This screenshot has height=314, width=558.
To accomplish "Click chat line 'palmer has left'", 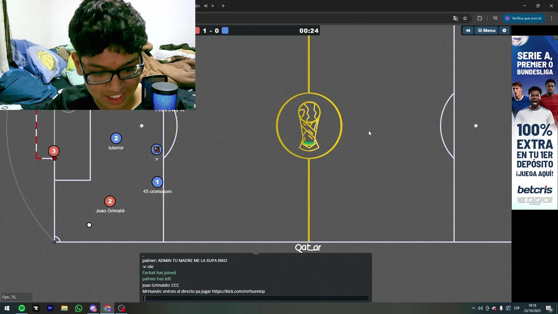I will click(x=157, y=279).
